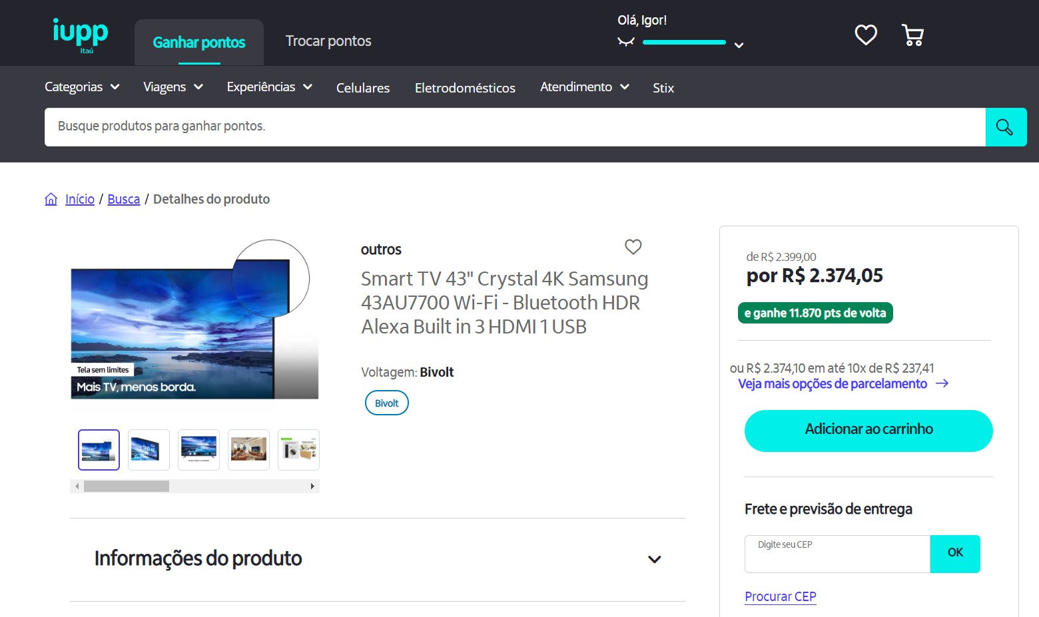Open the shopping cart icon

tap(912, 35)
